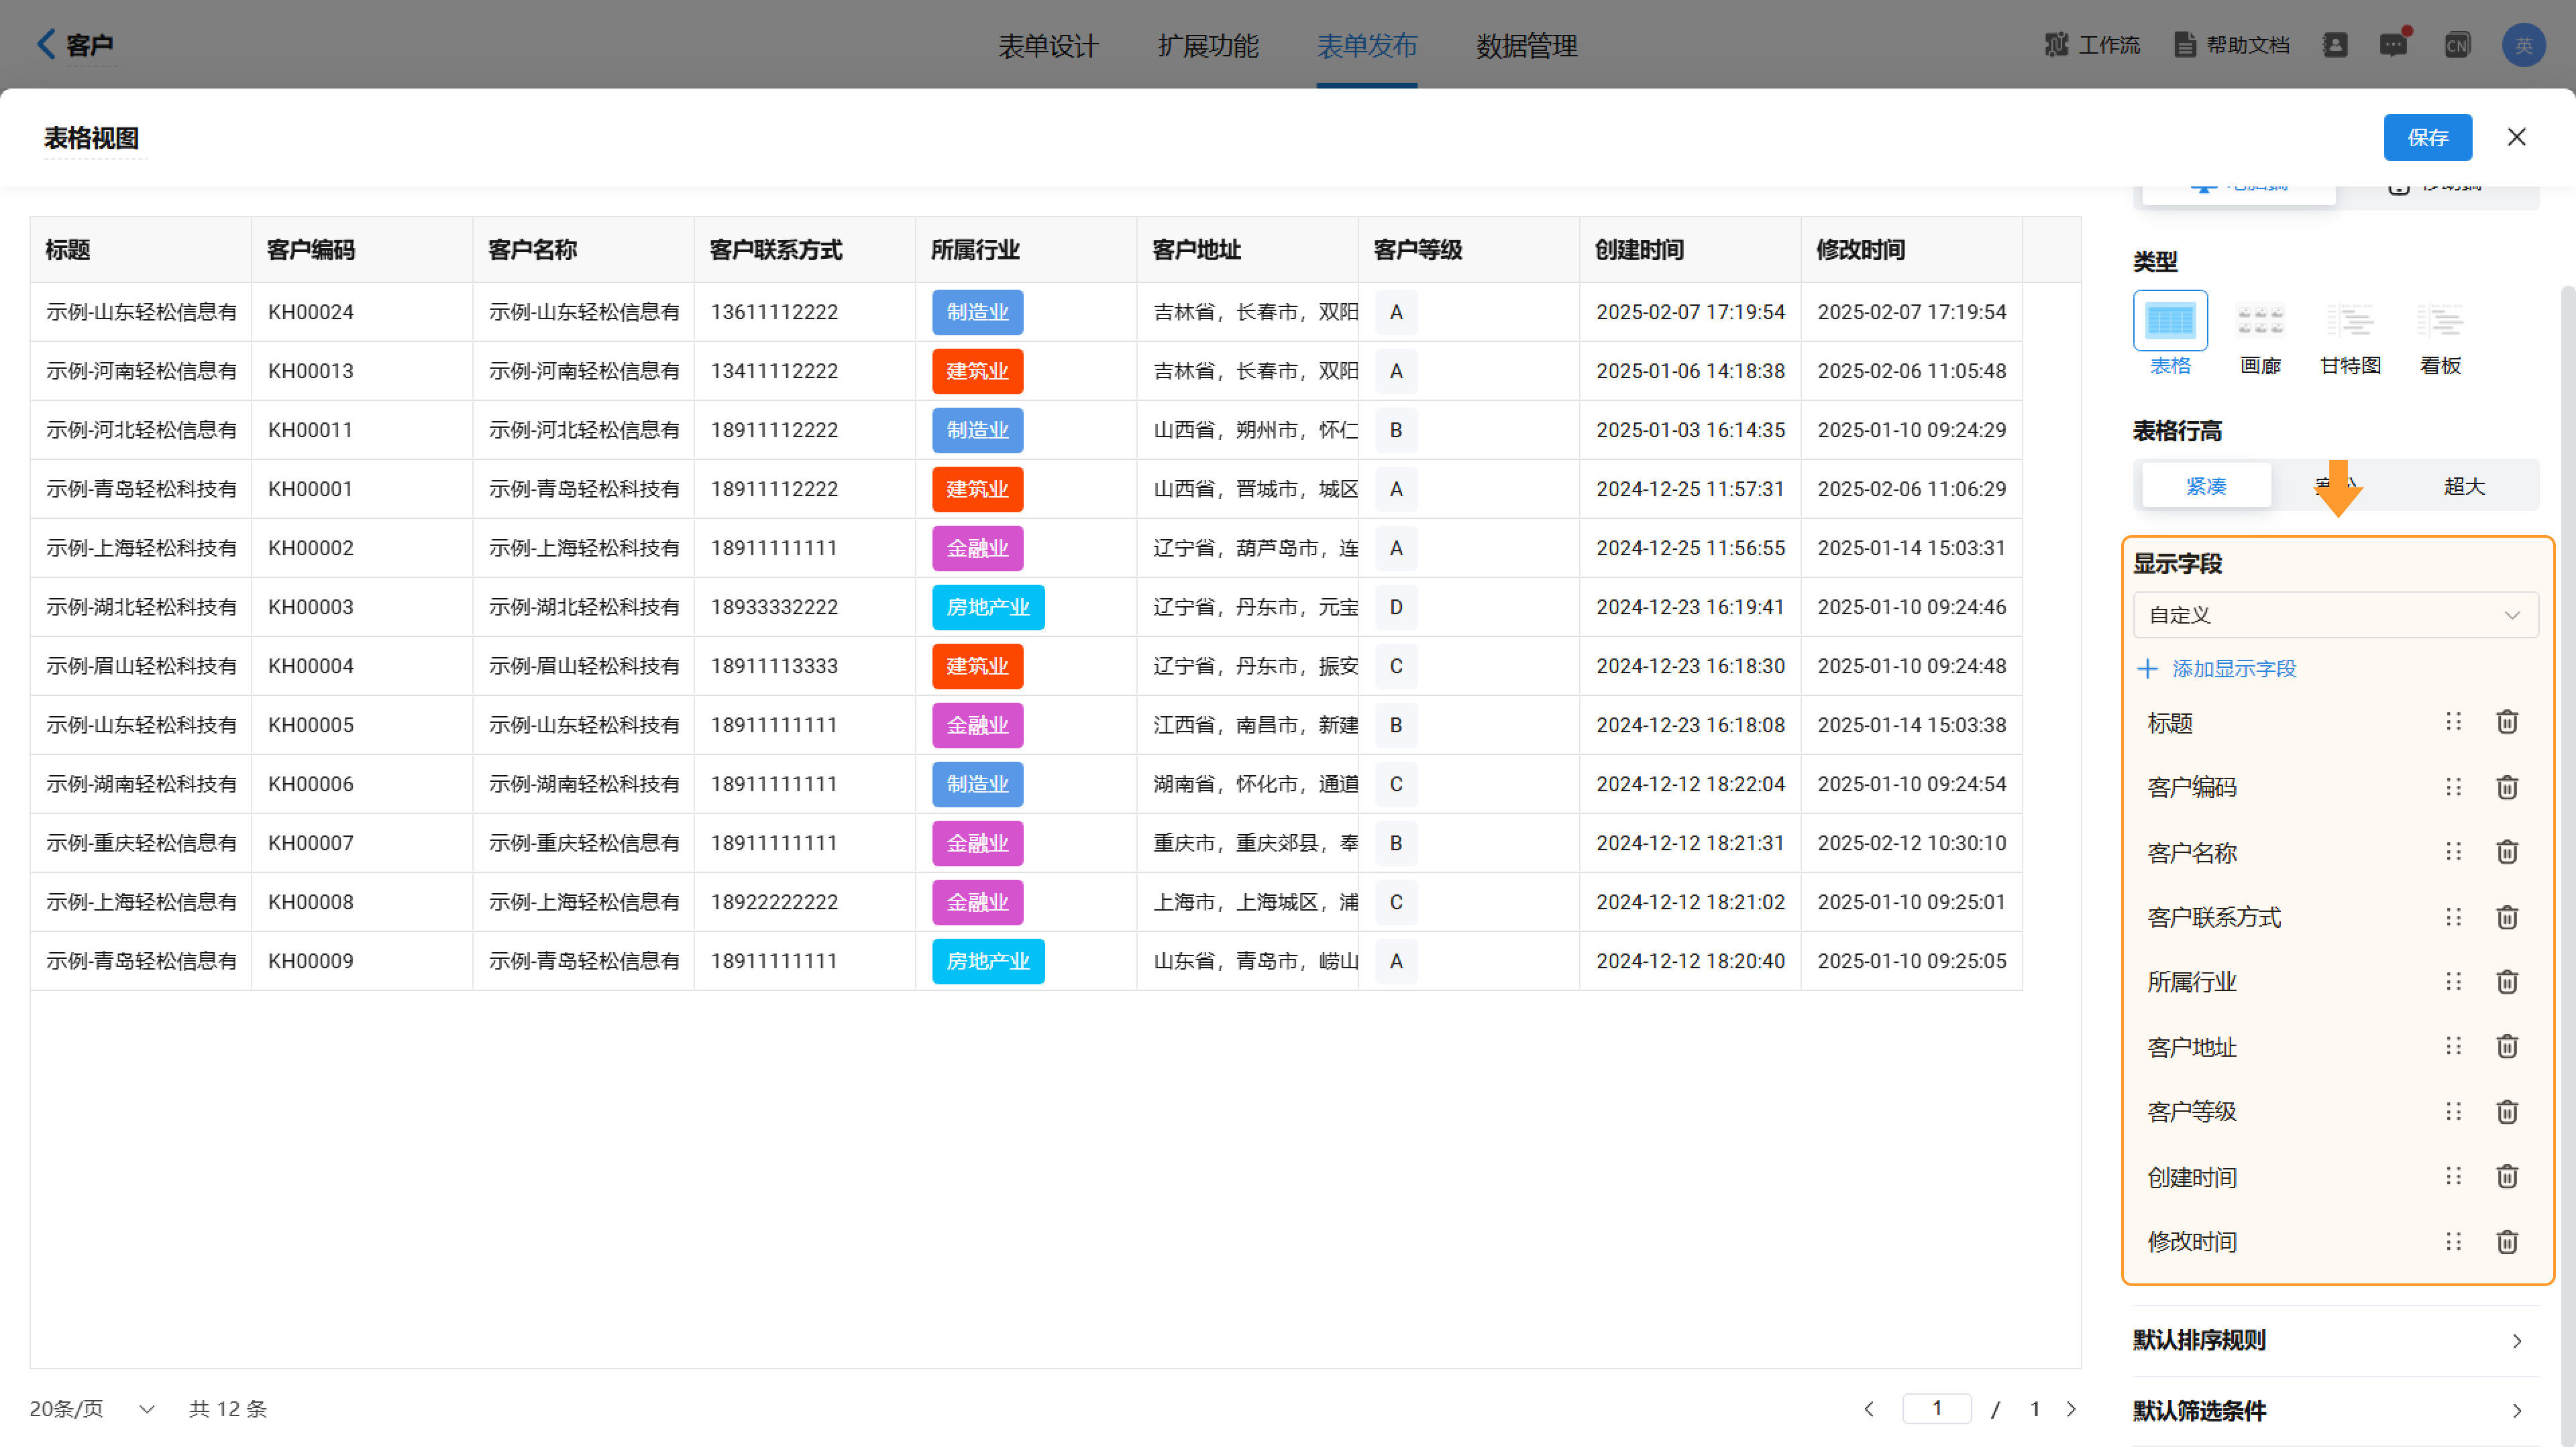This screenshot has height=1447, width=2576.
Task: Click the 保存 save button
Action: (x=2427, y=137)
